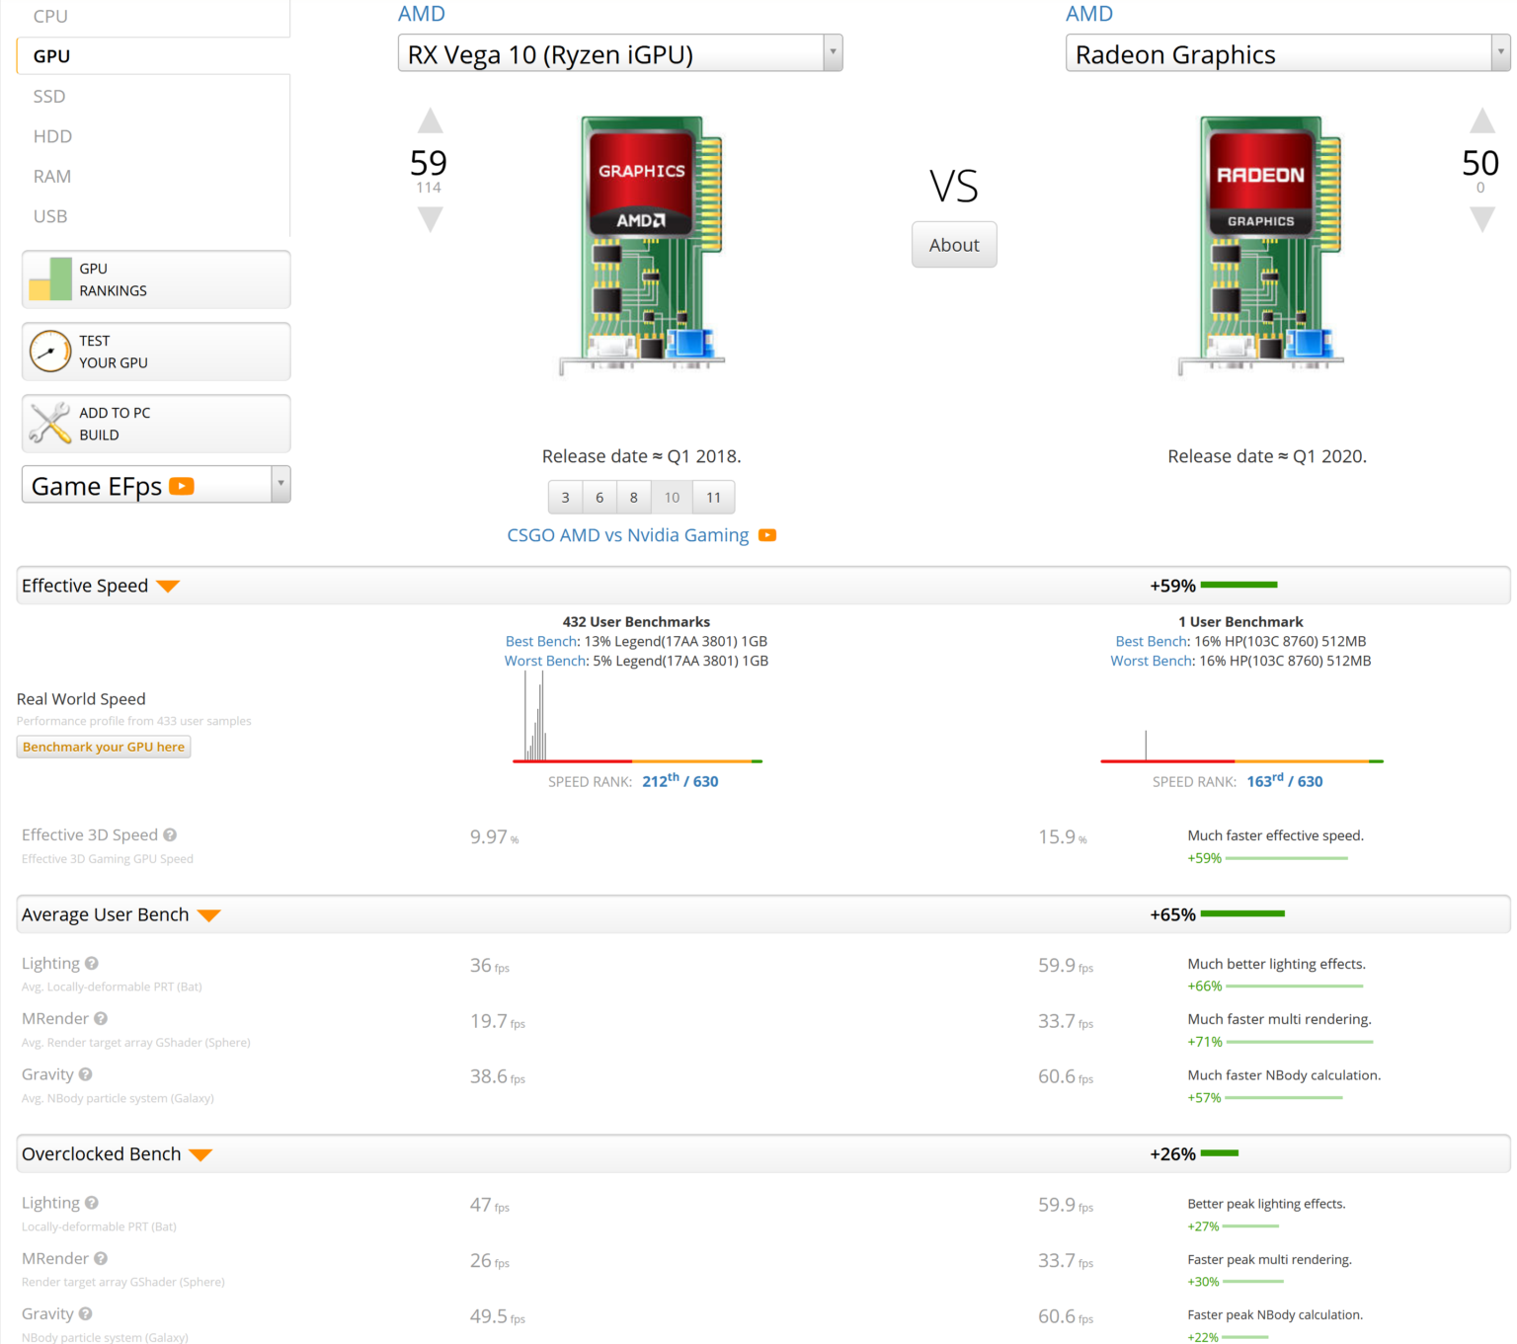Open Test Your GPU gauge icon
This screenshot has width=1517, height=1344.
click(x=50, y=352)
